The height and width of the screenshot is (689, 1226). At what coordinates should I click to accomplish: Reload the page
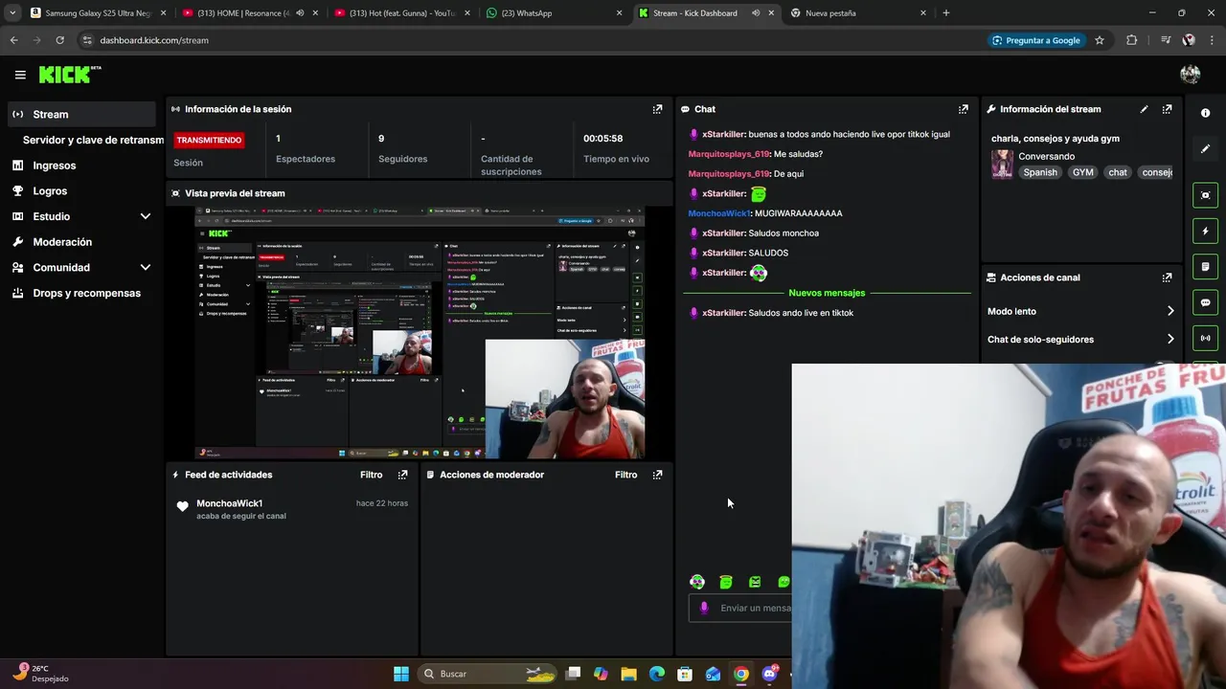59,40
